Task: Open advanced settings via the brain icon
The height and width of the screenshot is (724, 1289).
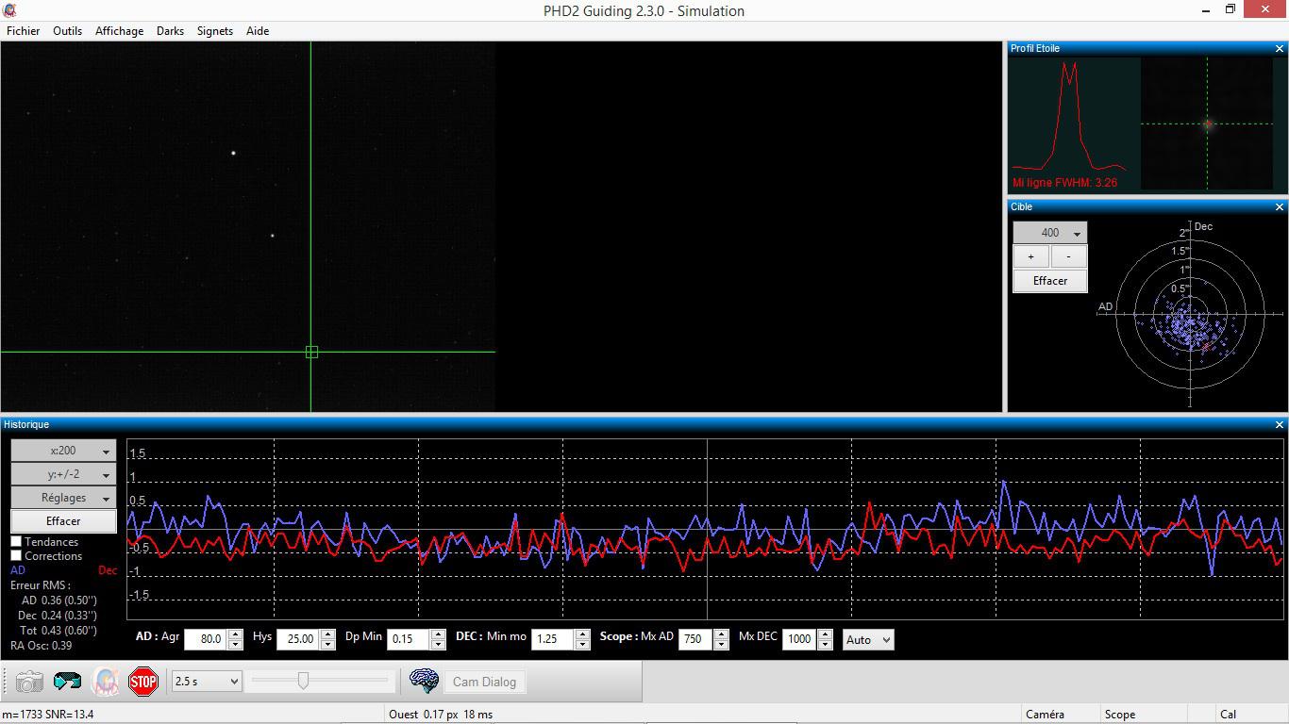Action: point(424,682)
